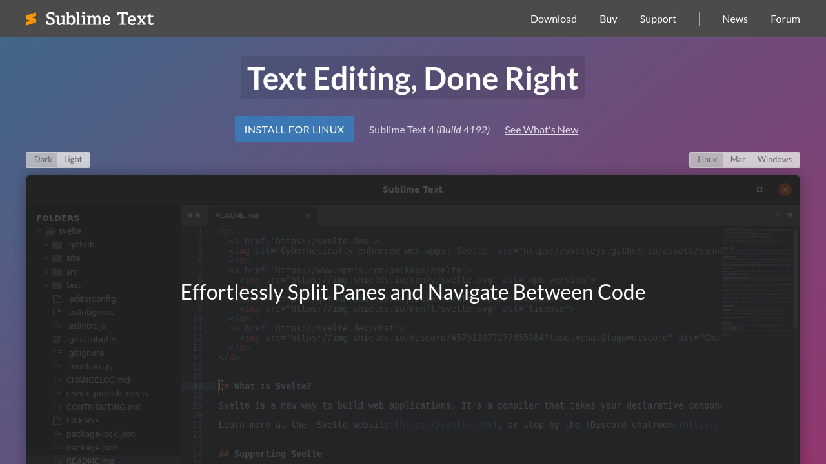
Task: Switch the screenshot theme to Dark
Action: click(x=43, y=160)
